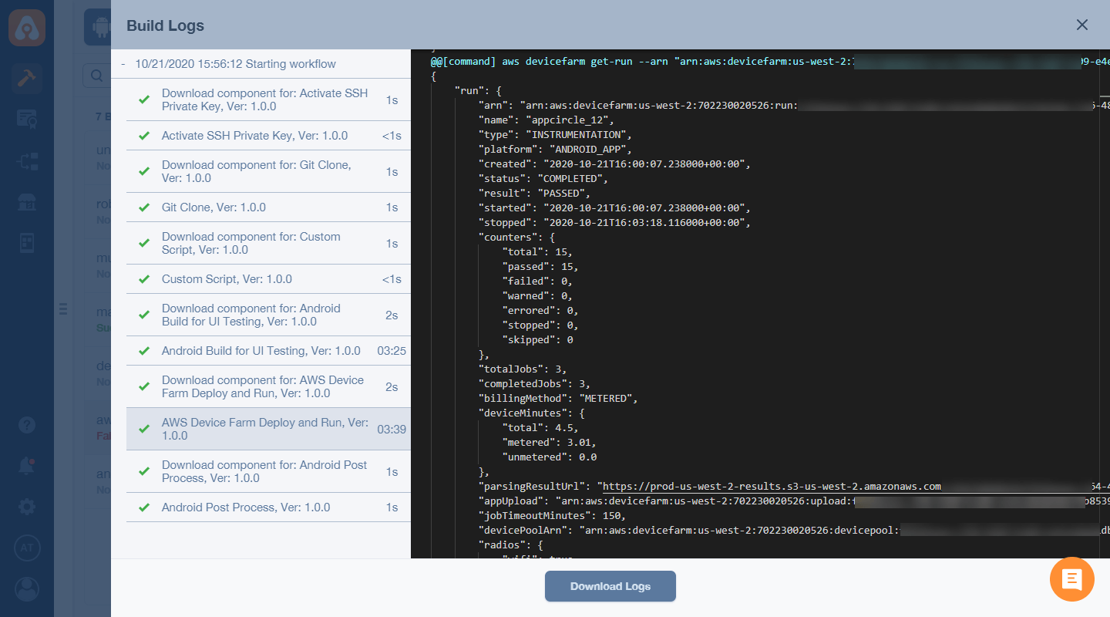1110x617 pixels.
Task: Select Download component for Android Post Process
Action: tap(268, 471)
